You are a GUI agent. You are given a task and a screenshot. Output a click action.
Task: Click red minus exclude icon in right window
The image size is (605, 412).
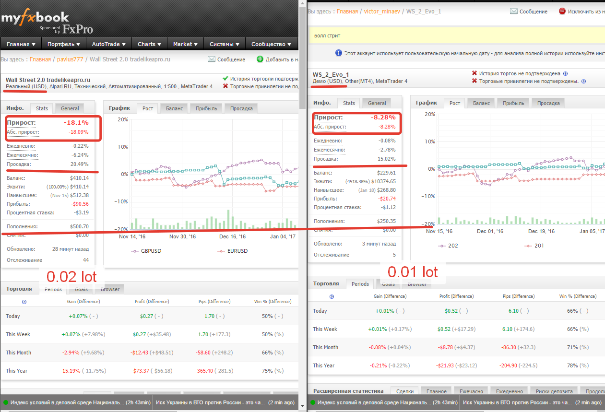562,12
